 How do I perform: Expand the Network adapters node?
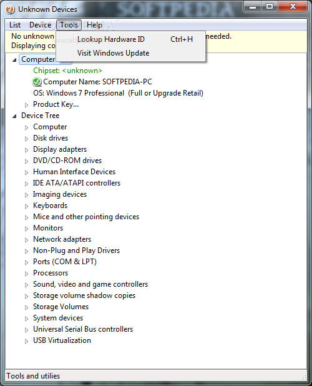[27, 240]
